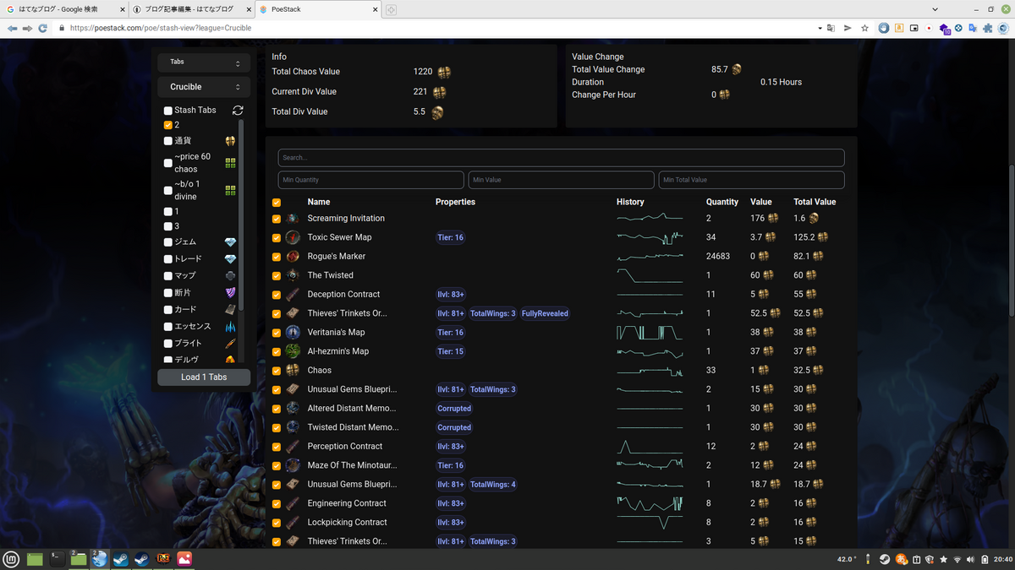The image size is (1015, 570).
Task: Click the Engineering Contract item icon
Action: tap(293, 503)
